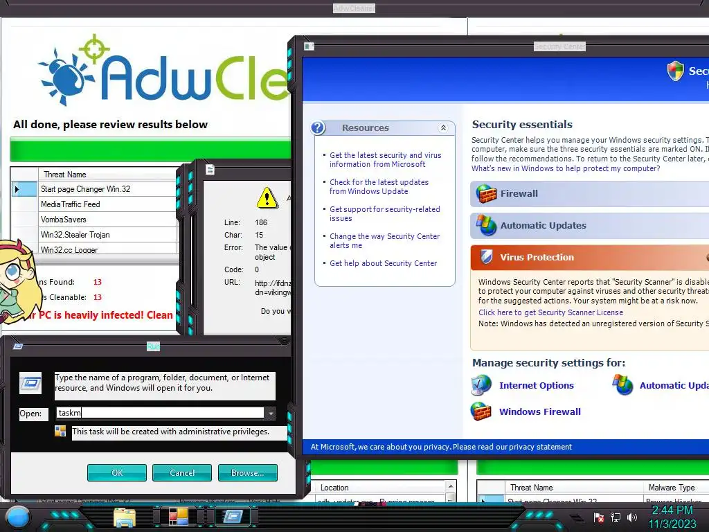Click the Security Center window title icon

(309, 46)
